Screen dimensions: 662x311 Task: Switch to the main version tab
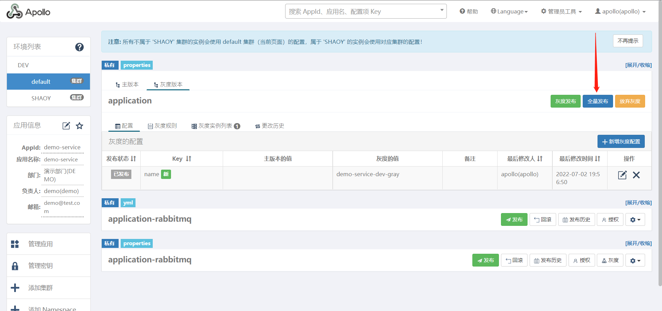pyautogui.click(x=127, y=84)
